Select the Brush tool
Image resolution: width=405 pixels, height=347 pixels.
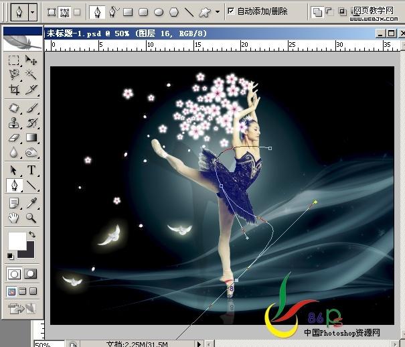pos(31,108)
